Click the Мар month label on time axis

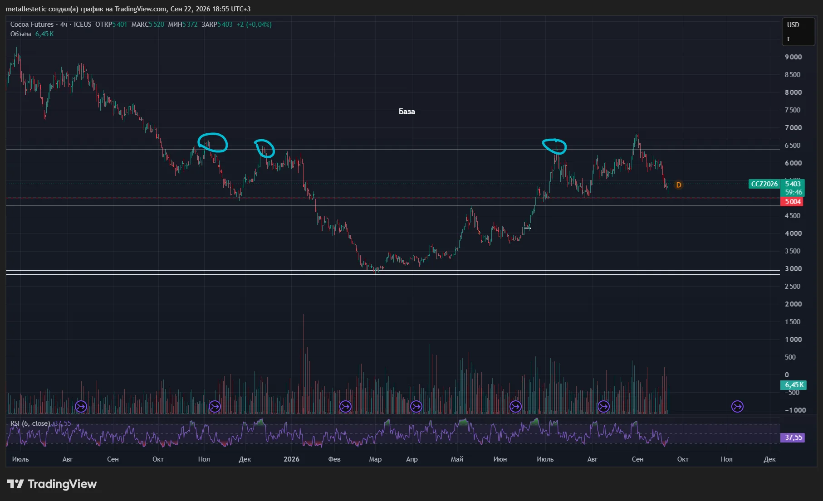point(375,459)
